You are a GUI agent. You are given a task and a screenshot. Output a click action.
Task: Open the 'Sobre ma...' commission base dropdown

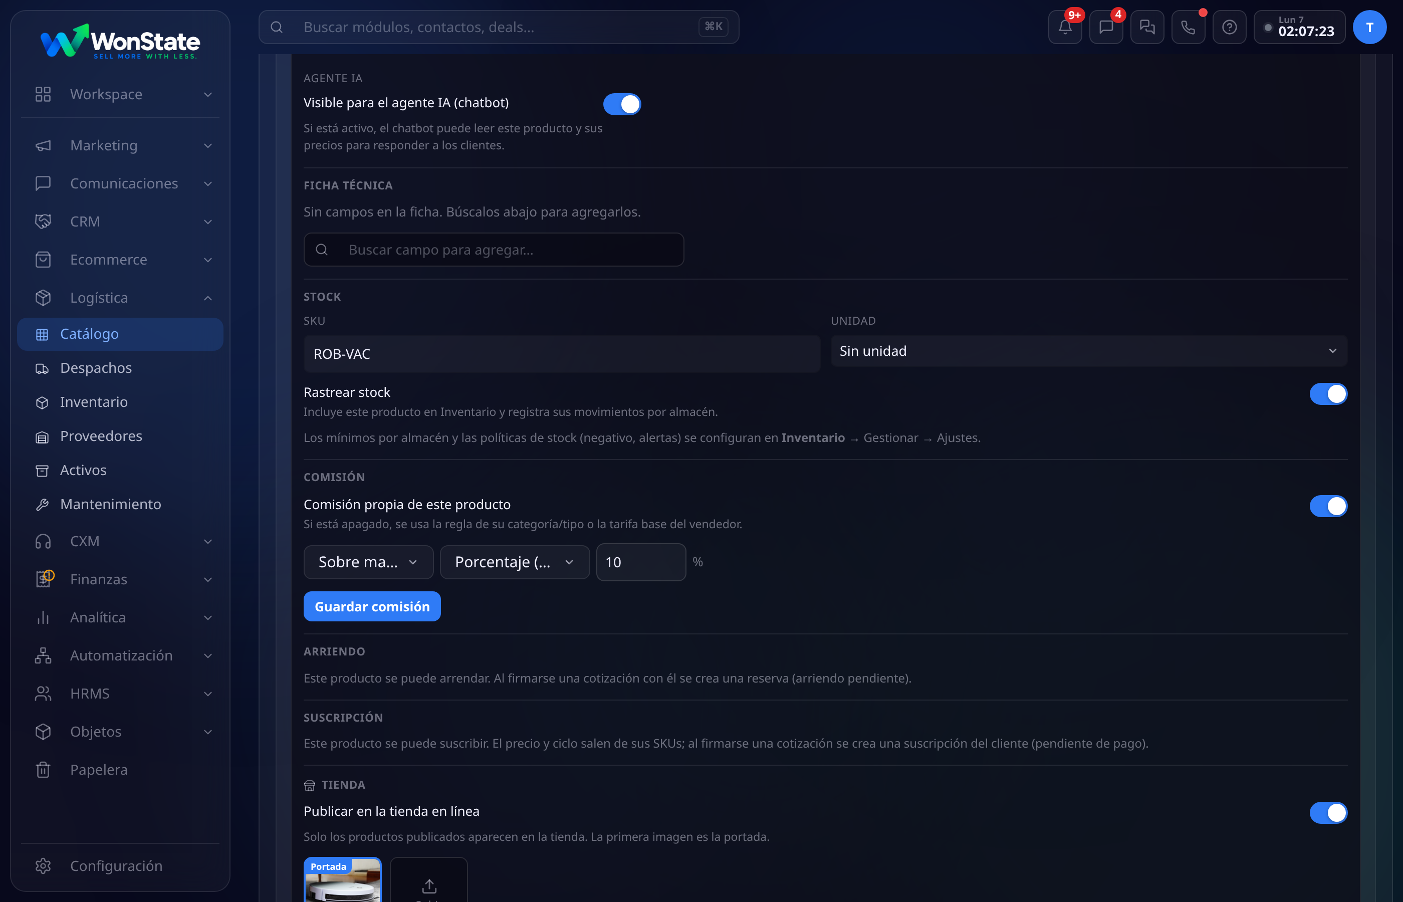368,562
